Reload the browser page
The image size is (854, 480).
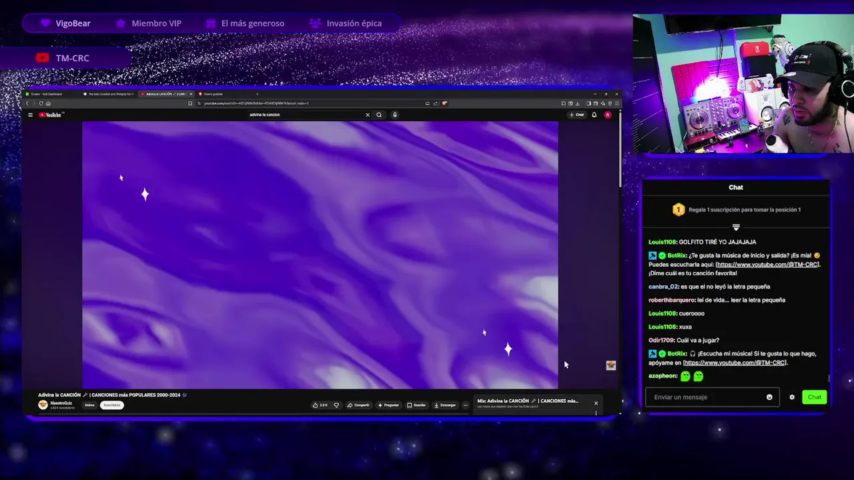point(41,103)
